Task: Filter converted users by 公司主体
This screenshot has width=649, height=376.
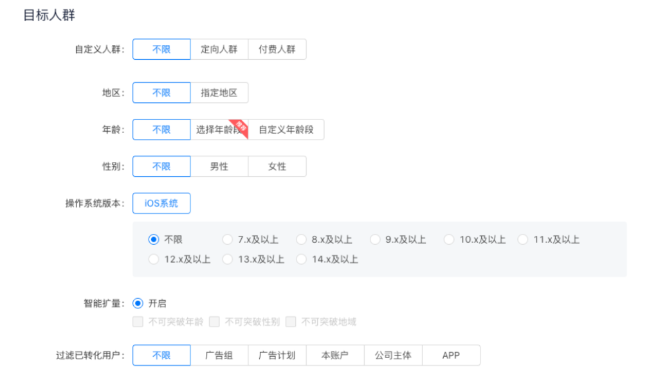Action: click(x=393, y=355)
